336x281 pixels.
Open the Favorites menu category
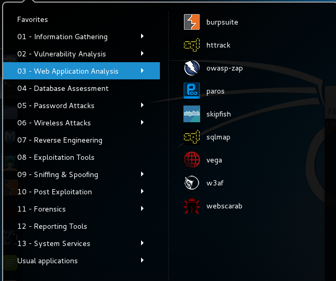(82, 19)
